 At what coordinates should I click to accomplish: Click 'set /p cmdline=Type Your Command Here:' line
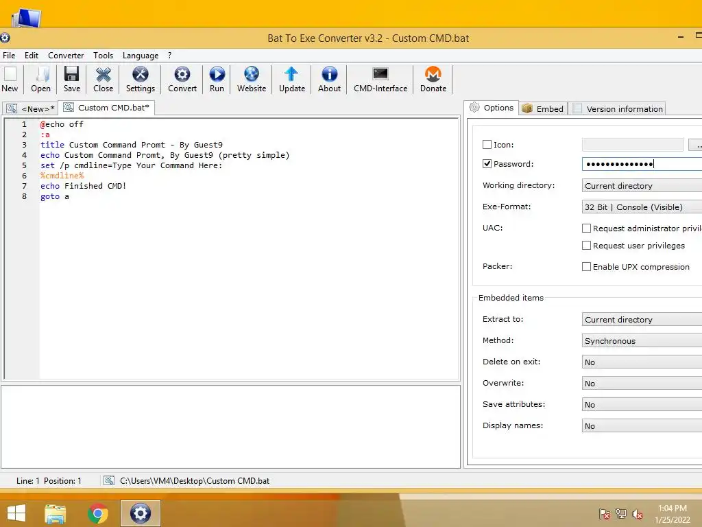131,165
